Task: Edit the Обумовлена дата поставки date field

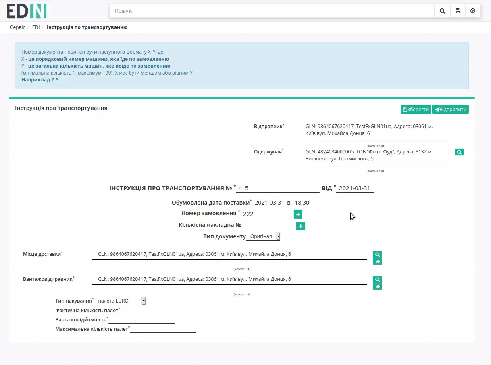Action: pos(269,203)
